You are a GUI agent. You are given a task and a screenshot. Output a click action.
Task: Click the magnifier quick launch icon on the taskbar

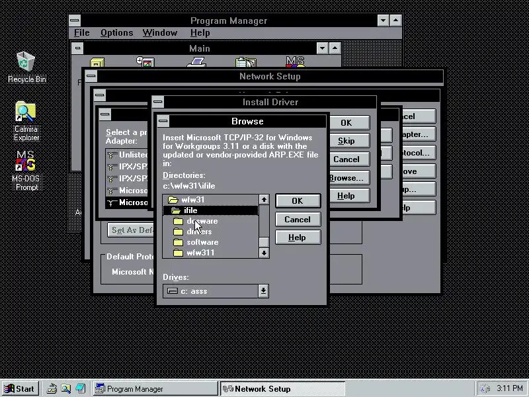coord(66,388)
